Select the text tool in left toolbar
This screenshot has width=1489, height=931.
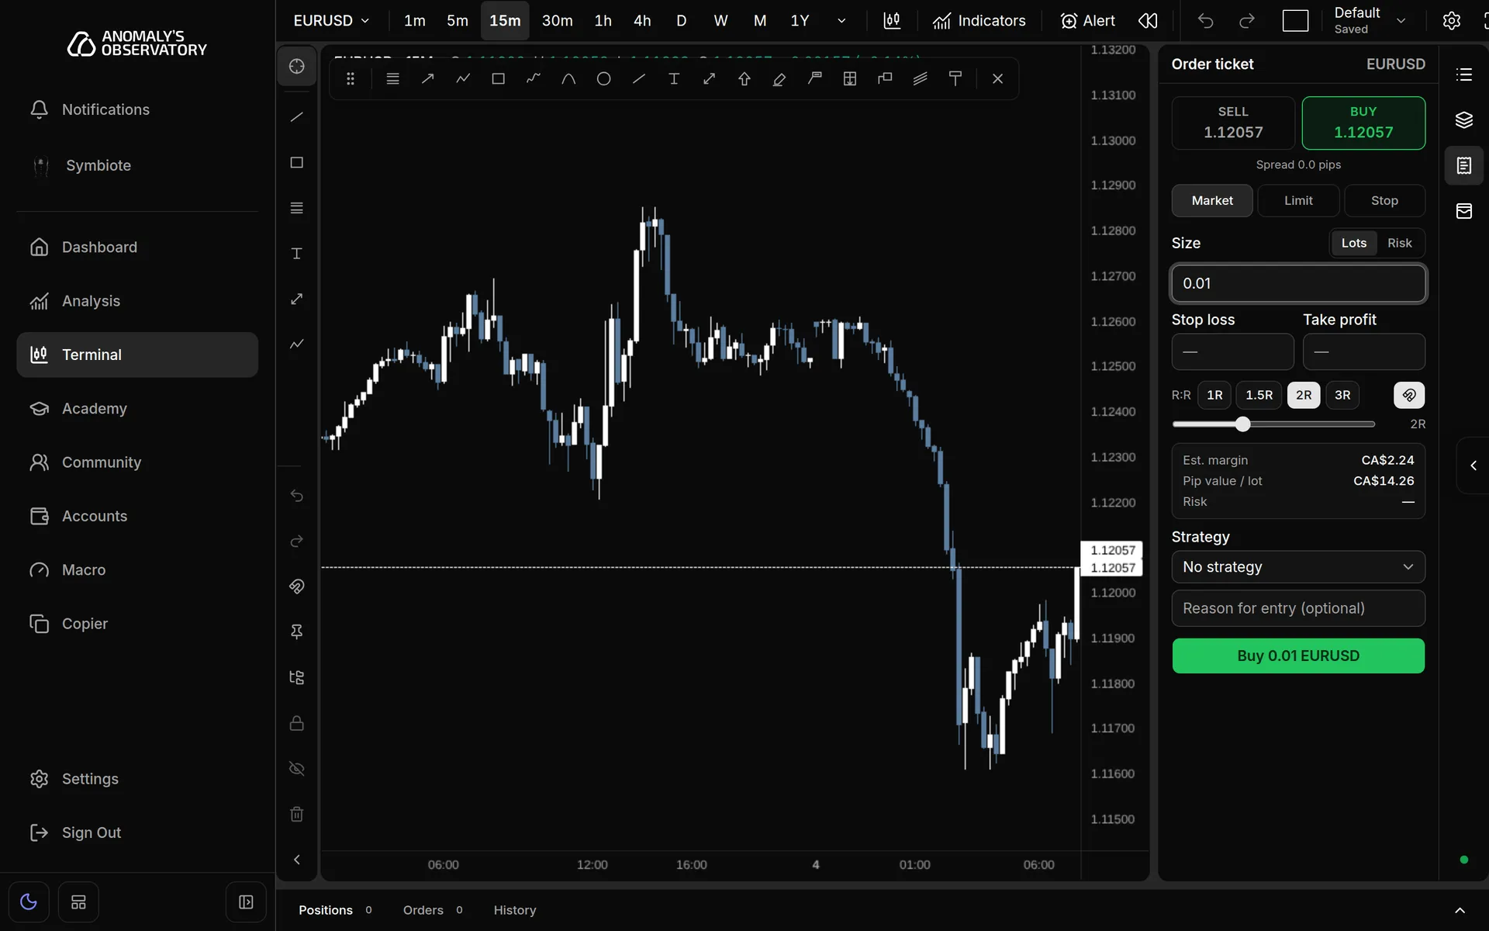pos(296,254)
